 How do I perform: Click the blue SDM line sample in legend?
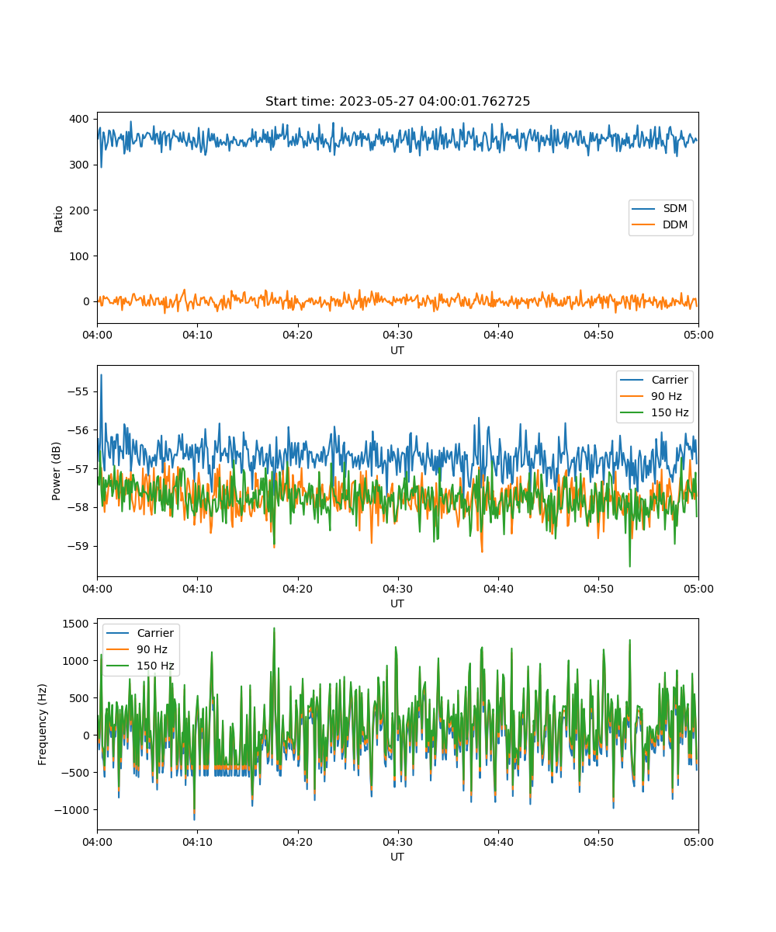click(644, 210)
